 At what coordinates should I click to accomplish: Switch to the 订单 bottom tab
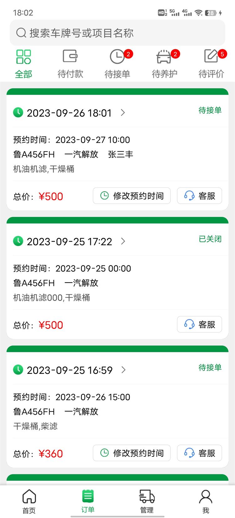coord(88,501)
